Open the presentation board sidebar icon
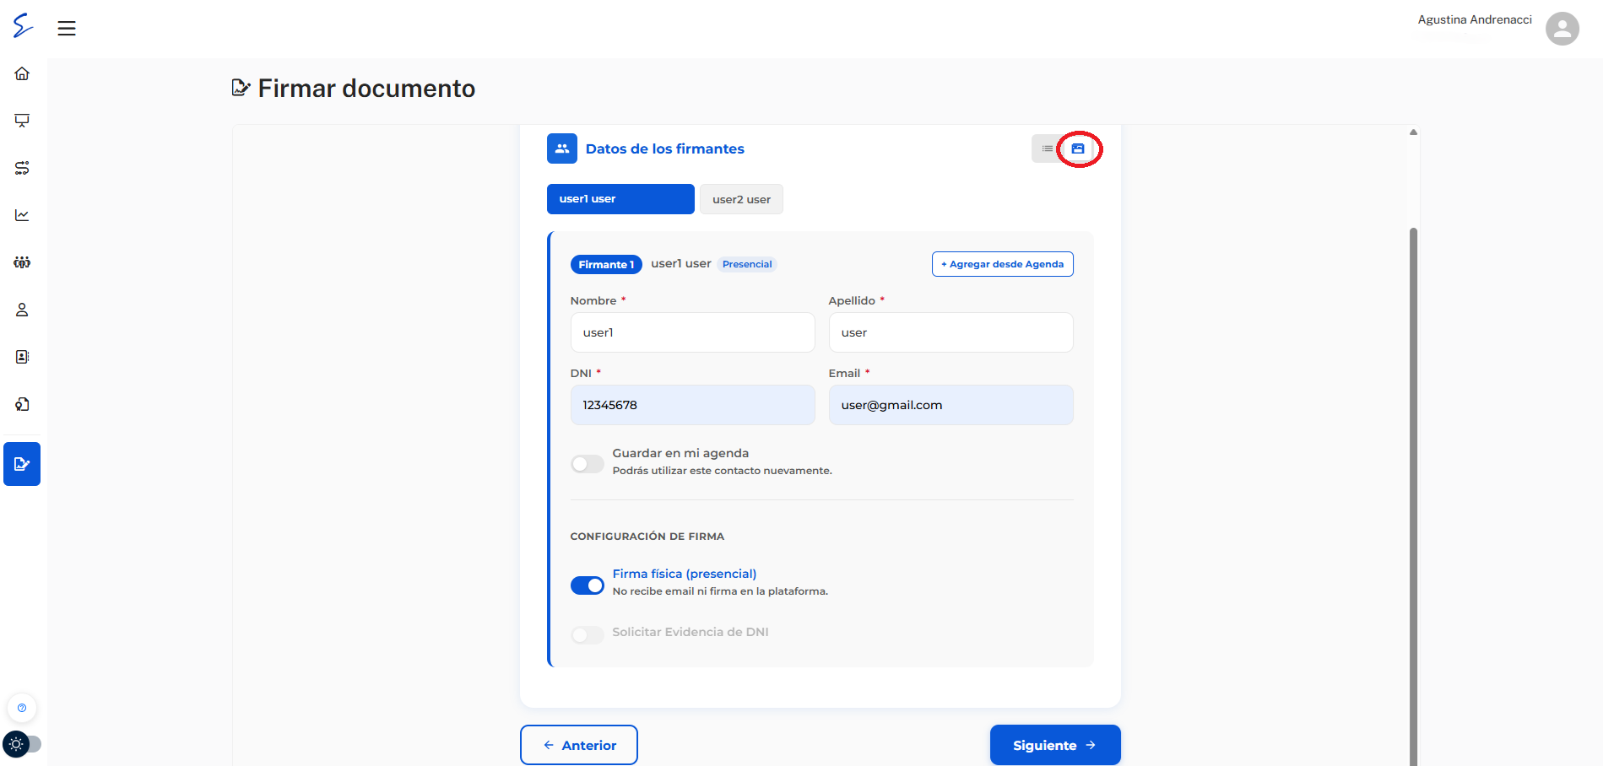Viewport: 1603px width, 766px height. click(x=22, y=121)
